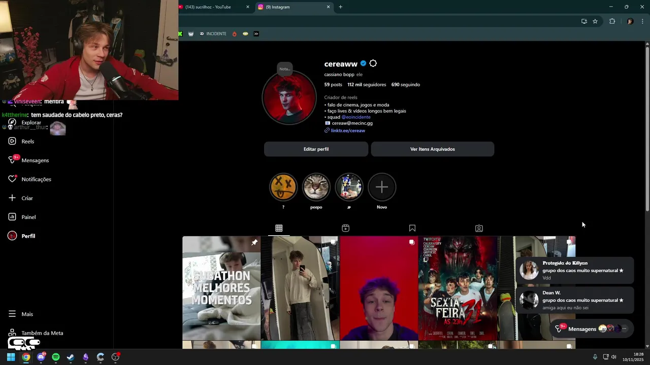Open Notificações in the sidebar
The width and height of the screenshot is (650, 365).
click(29, 179)
